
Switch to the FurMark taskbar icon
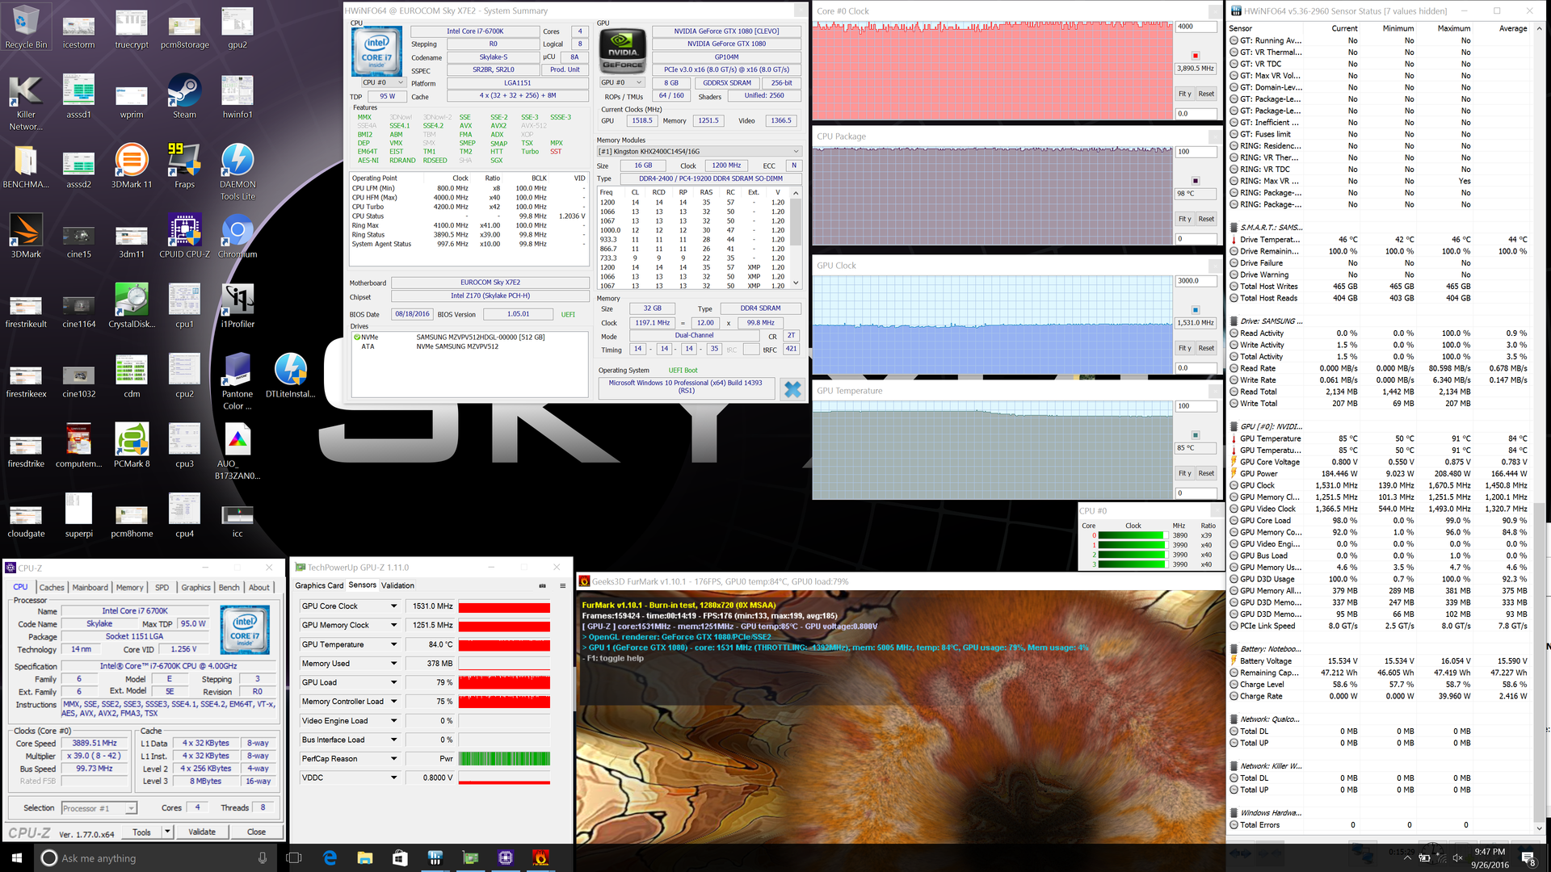pos(540,857)
